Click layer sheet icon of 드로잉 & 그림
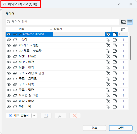The width and height of the screenshot is (137, 134). click(x=15, y=96)
